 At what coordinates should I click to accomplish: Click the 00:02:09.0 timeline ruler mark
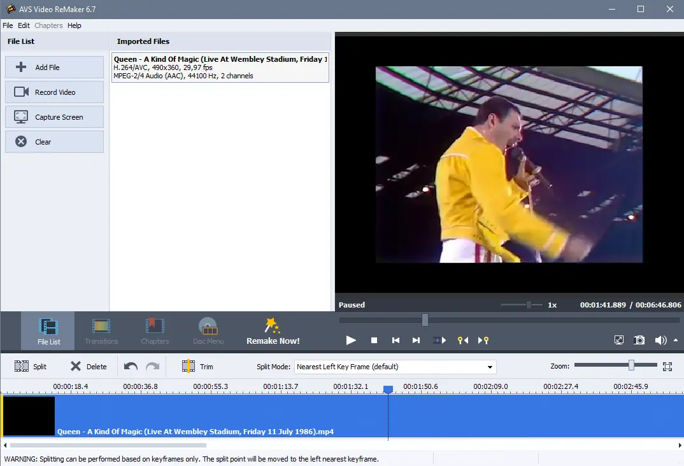(490, 386)
